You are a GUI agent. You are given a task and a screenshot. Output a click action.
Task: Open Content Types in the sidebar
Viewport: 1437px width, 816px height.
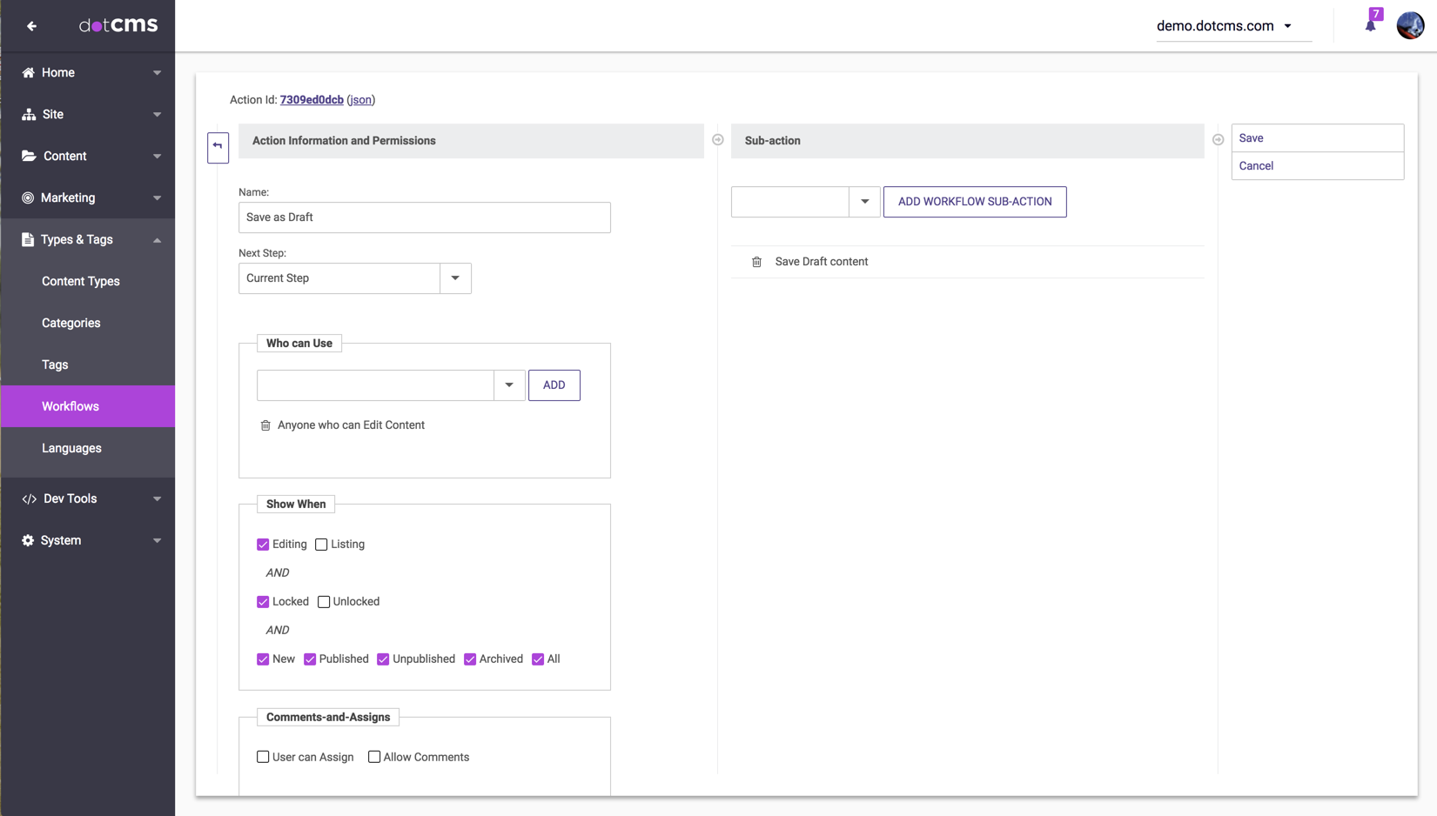[x=81, y=281]
